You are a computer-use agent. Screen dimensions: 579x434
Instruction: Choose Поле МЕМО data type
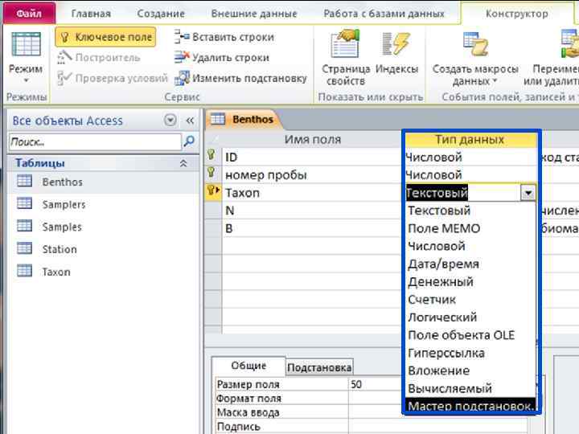pos(470,228)
